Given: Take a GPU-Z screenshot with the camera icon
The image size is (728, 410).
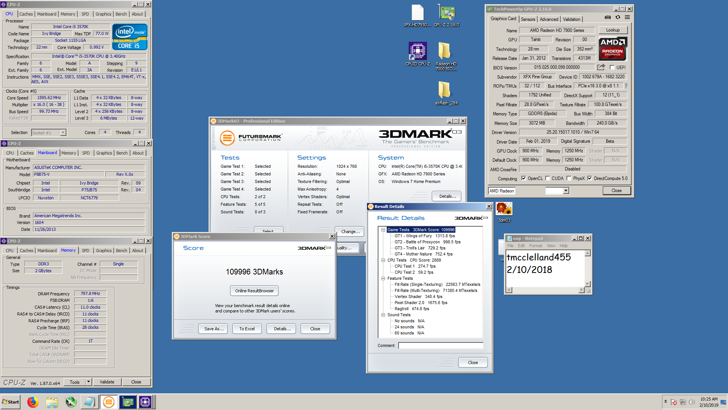Looking at the screenshot, I should (607, 17).
